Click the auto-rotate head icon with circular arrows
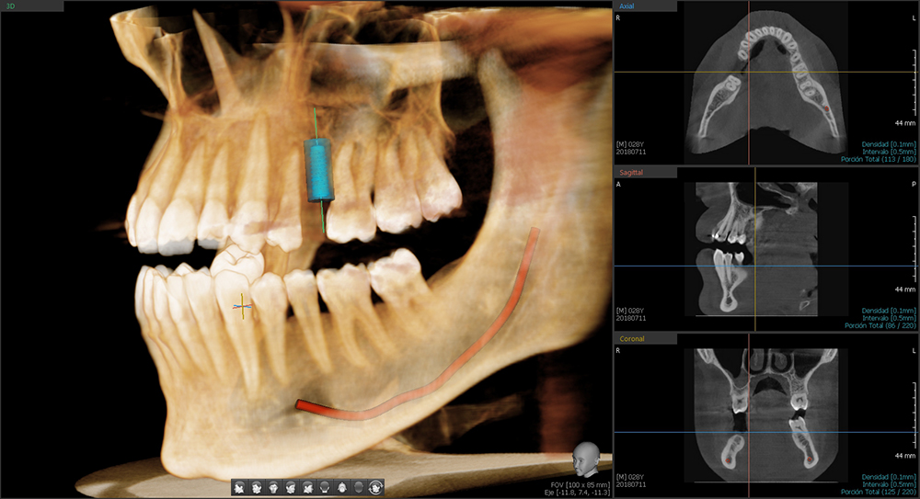The width and height of the screenshot is (920, 499). (x=375, y=487)
